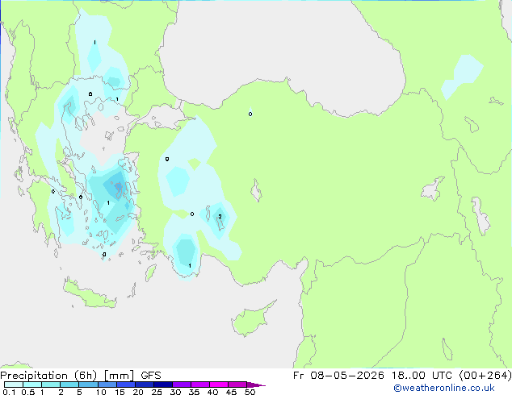Image resolution: width=512 pixels, height=395 pixels.
Task: Click the precipitation value 2 marker on map
Action: 220,216
